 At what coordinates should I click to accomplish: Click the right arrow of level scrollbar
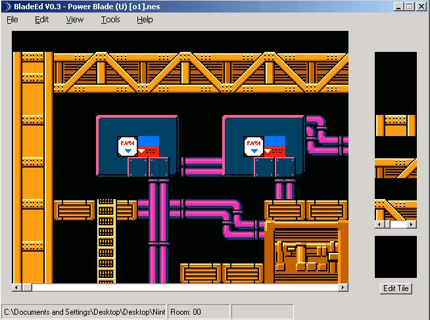[x=343, y=288]
